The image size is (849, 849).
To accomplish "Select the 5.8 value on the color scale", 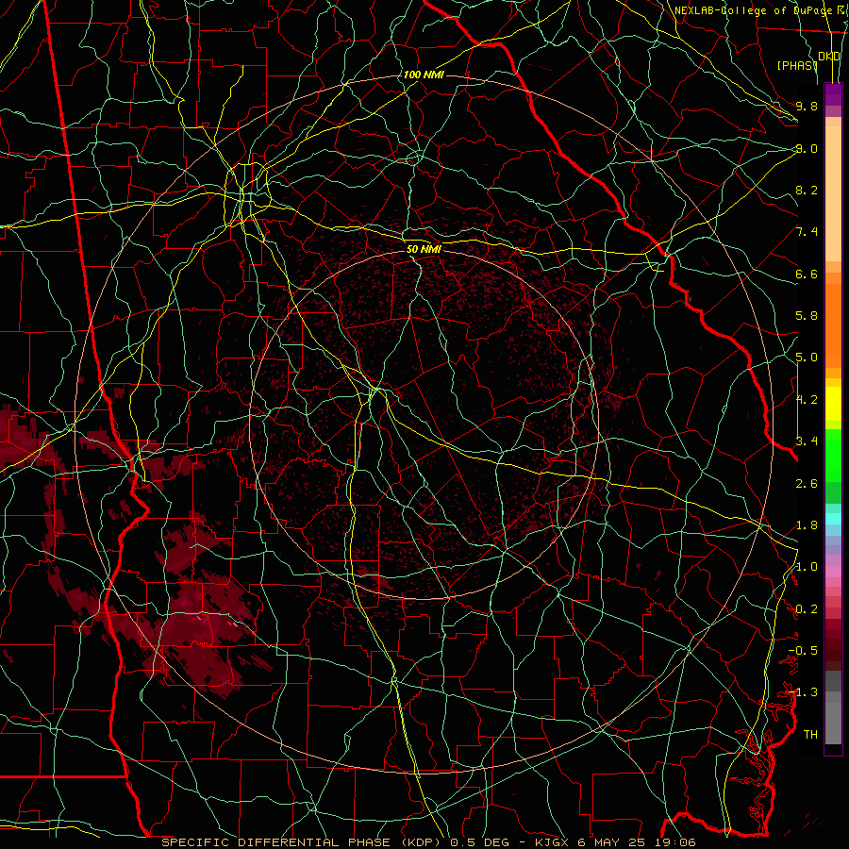I will (807, 316).
